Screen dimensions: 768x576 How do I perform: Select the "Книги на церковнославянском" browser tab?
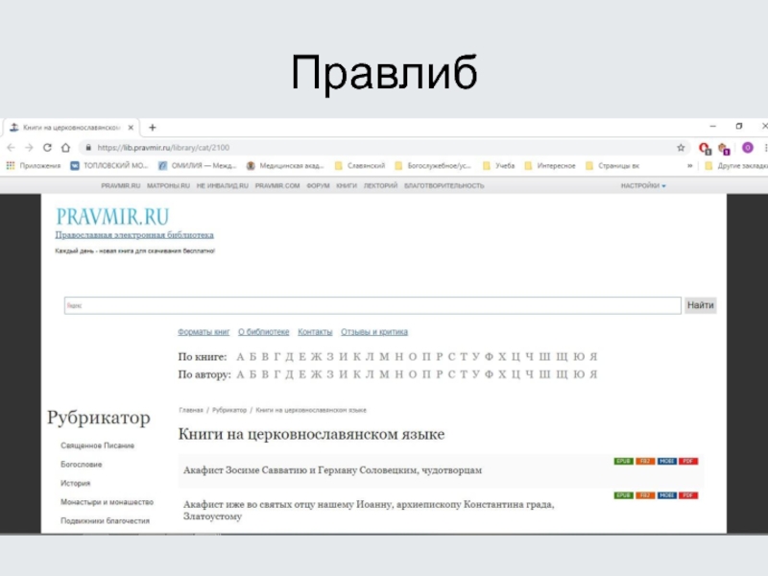71,128
